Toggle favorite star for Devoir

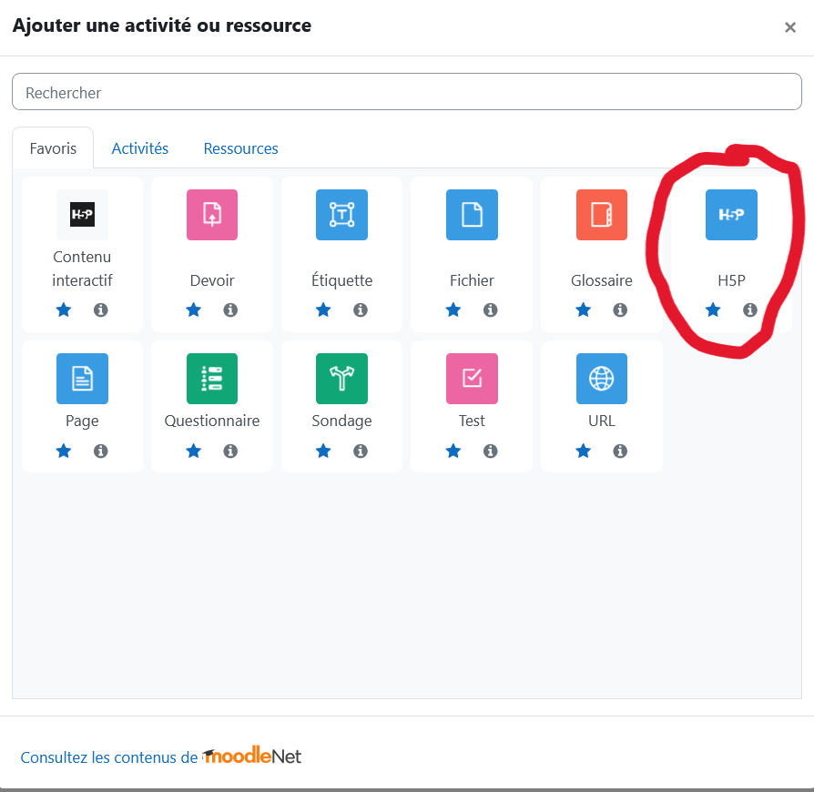pyautogui.click(x=194, y=310)
